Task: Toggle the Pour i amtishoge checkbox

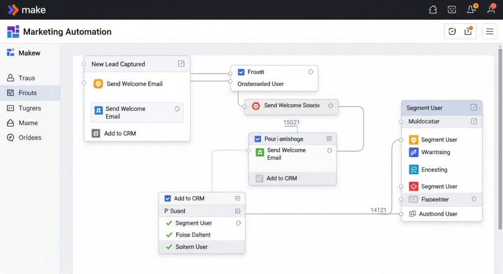Action: point(258,139)
